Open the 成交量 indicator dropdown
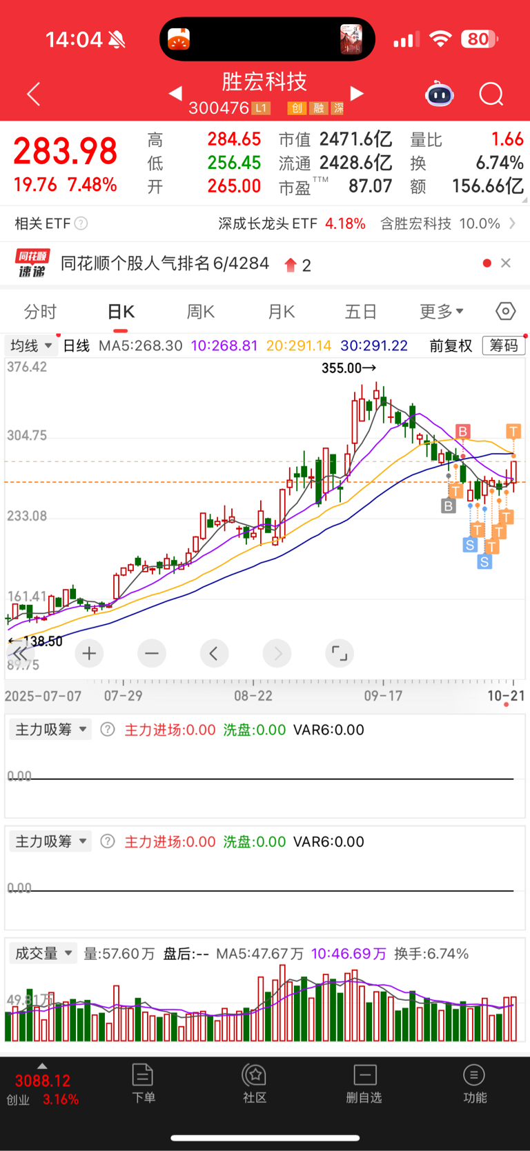The height and width of the screenshot is (1151, 530). click(x=43, y=954)
